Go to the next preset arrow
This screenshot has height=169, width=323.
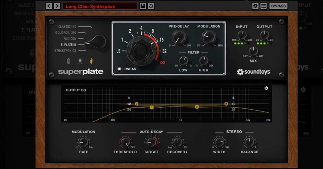(57, 6)
